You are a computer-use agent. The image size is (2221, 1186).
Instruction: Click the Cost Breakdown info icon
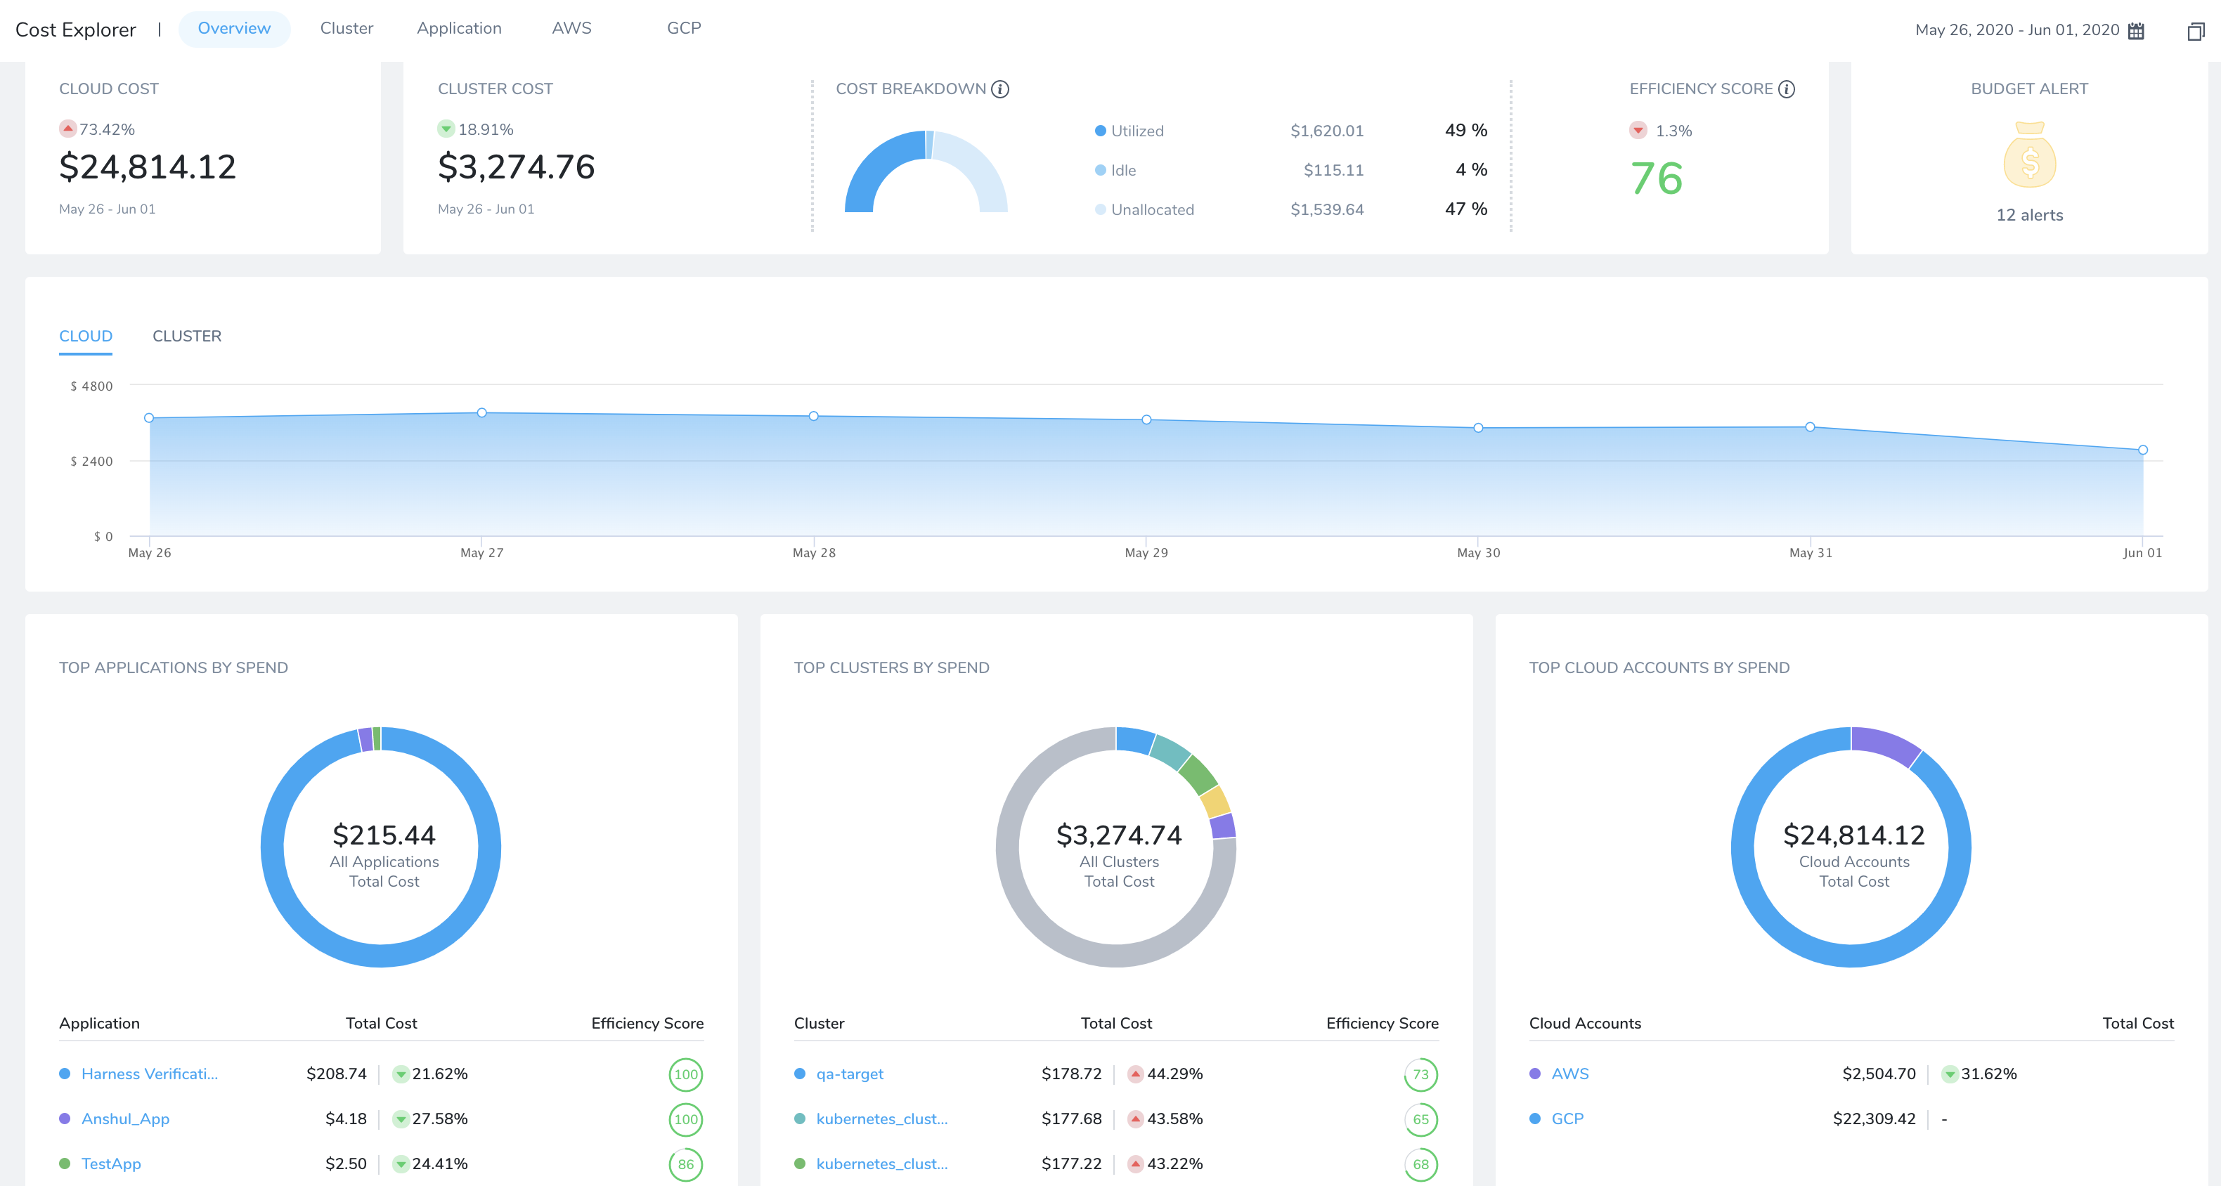tap(1000, 89)
